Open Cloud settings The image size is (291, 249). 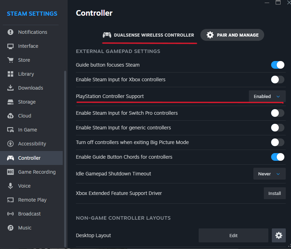pyautogui.click(x=31, y=116)
